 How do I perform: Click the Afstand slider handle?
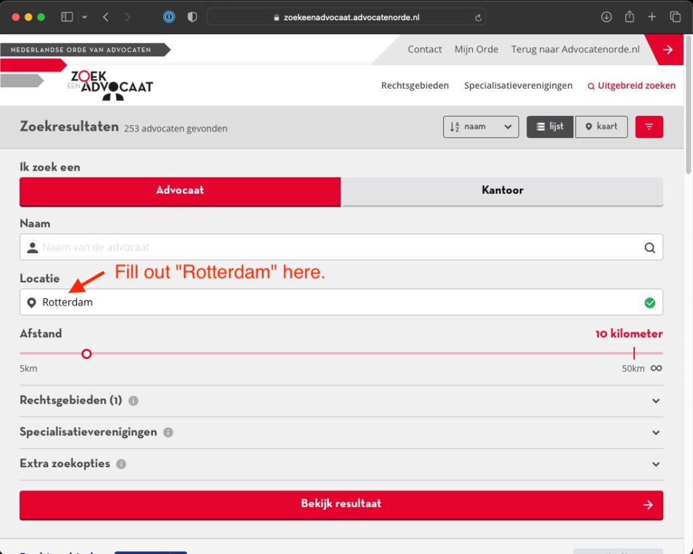pos(87,354)
